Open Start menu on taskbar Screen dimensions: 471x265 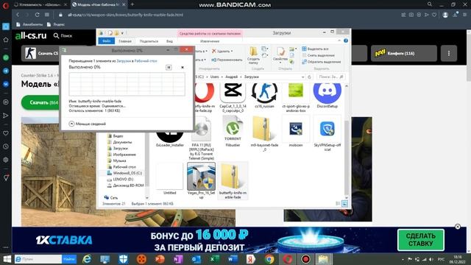click(x=7, y=259)
